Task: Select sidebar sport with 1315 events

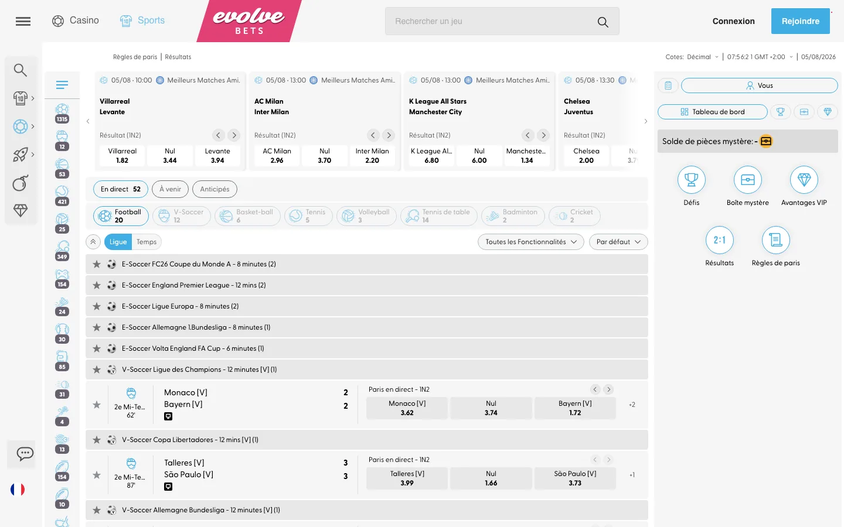Action: (x=62, y=112)
